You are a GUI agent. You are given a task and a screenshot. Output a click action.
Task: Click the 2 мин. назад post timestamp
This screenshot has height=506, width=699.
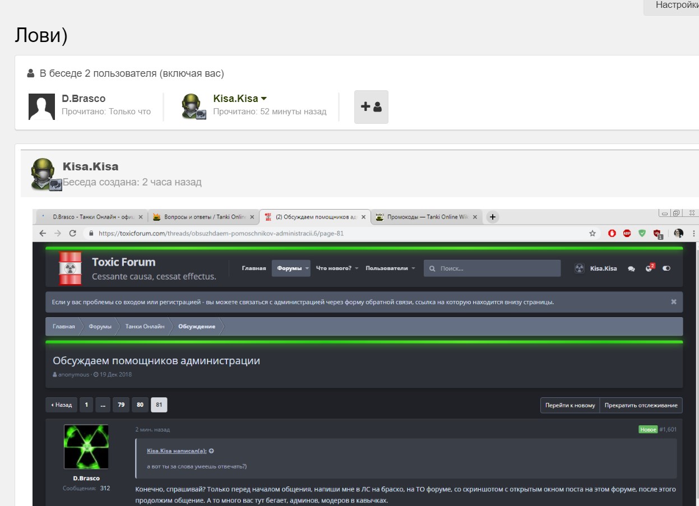[x=152, y=429]
